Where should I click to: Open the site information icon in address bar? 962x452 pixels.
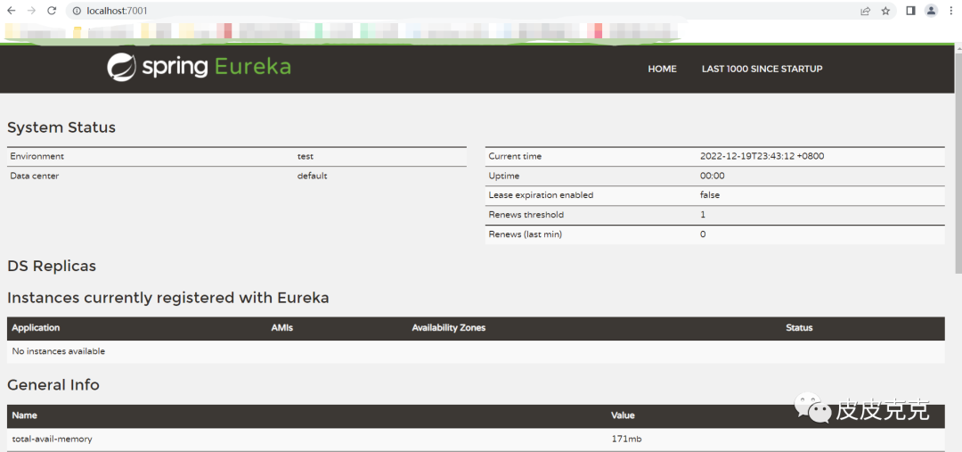tap(77, 11)
